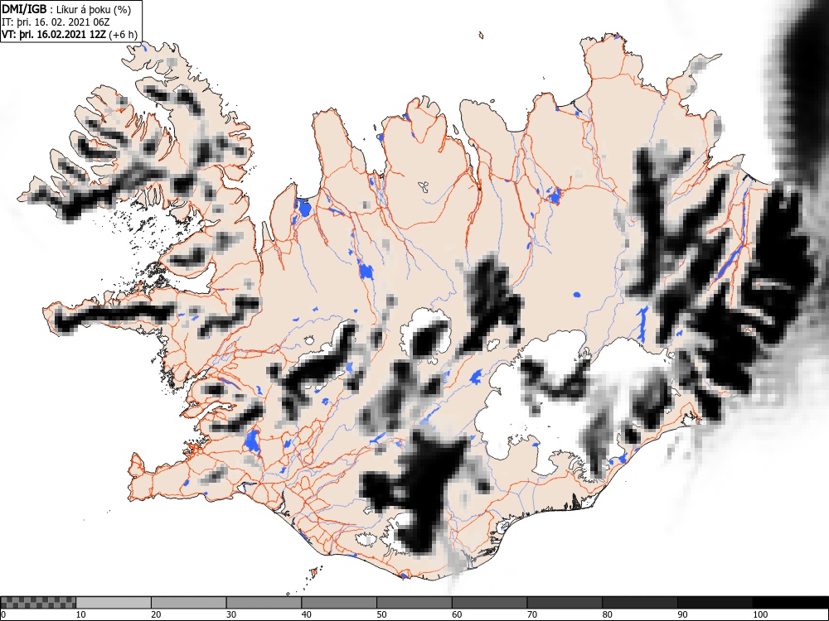Click the legend label '20'
The width and height of the screenshot is (829, 621).
(x=156, y=614)
